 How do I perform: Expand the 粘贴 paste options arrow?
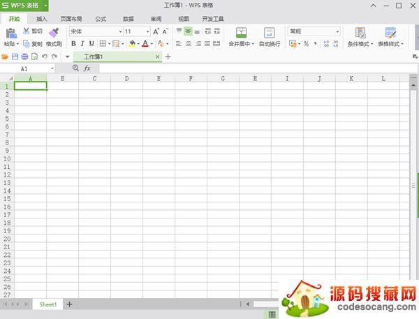click(17, 44)
